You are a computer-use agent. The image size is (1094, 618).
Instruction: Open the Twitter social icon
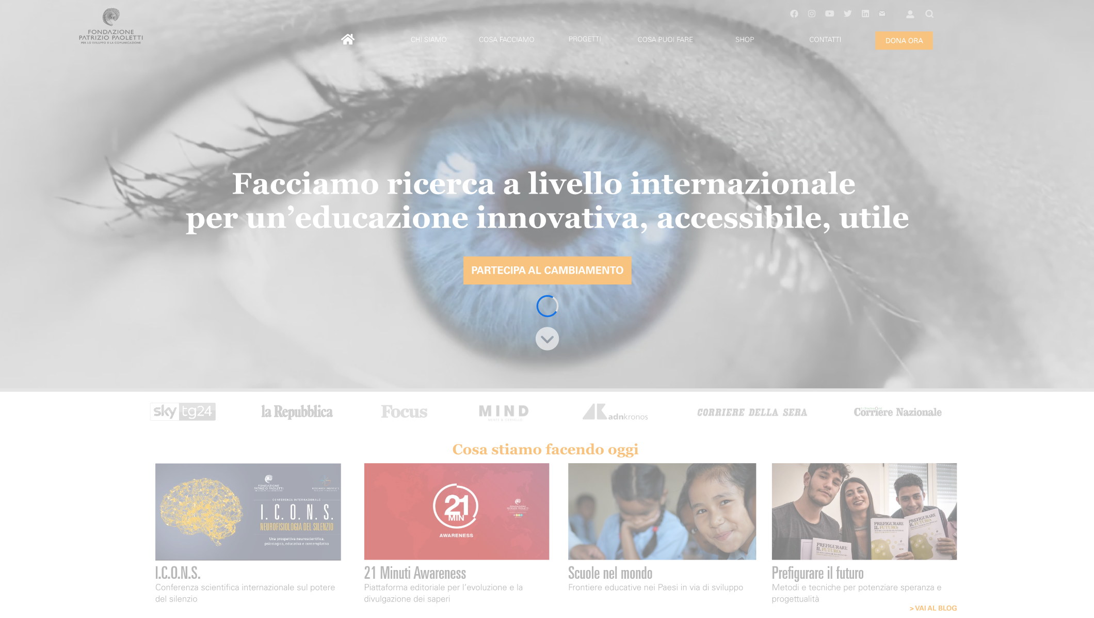(x=847, y=14)
